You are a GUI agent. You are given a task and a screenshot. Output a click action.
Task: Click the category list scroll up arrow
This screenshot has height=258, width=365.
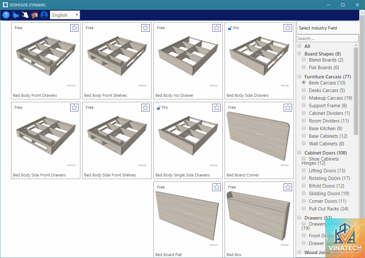click(356, 45)
